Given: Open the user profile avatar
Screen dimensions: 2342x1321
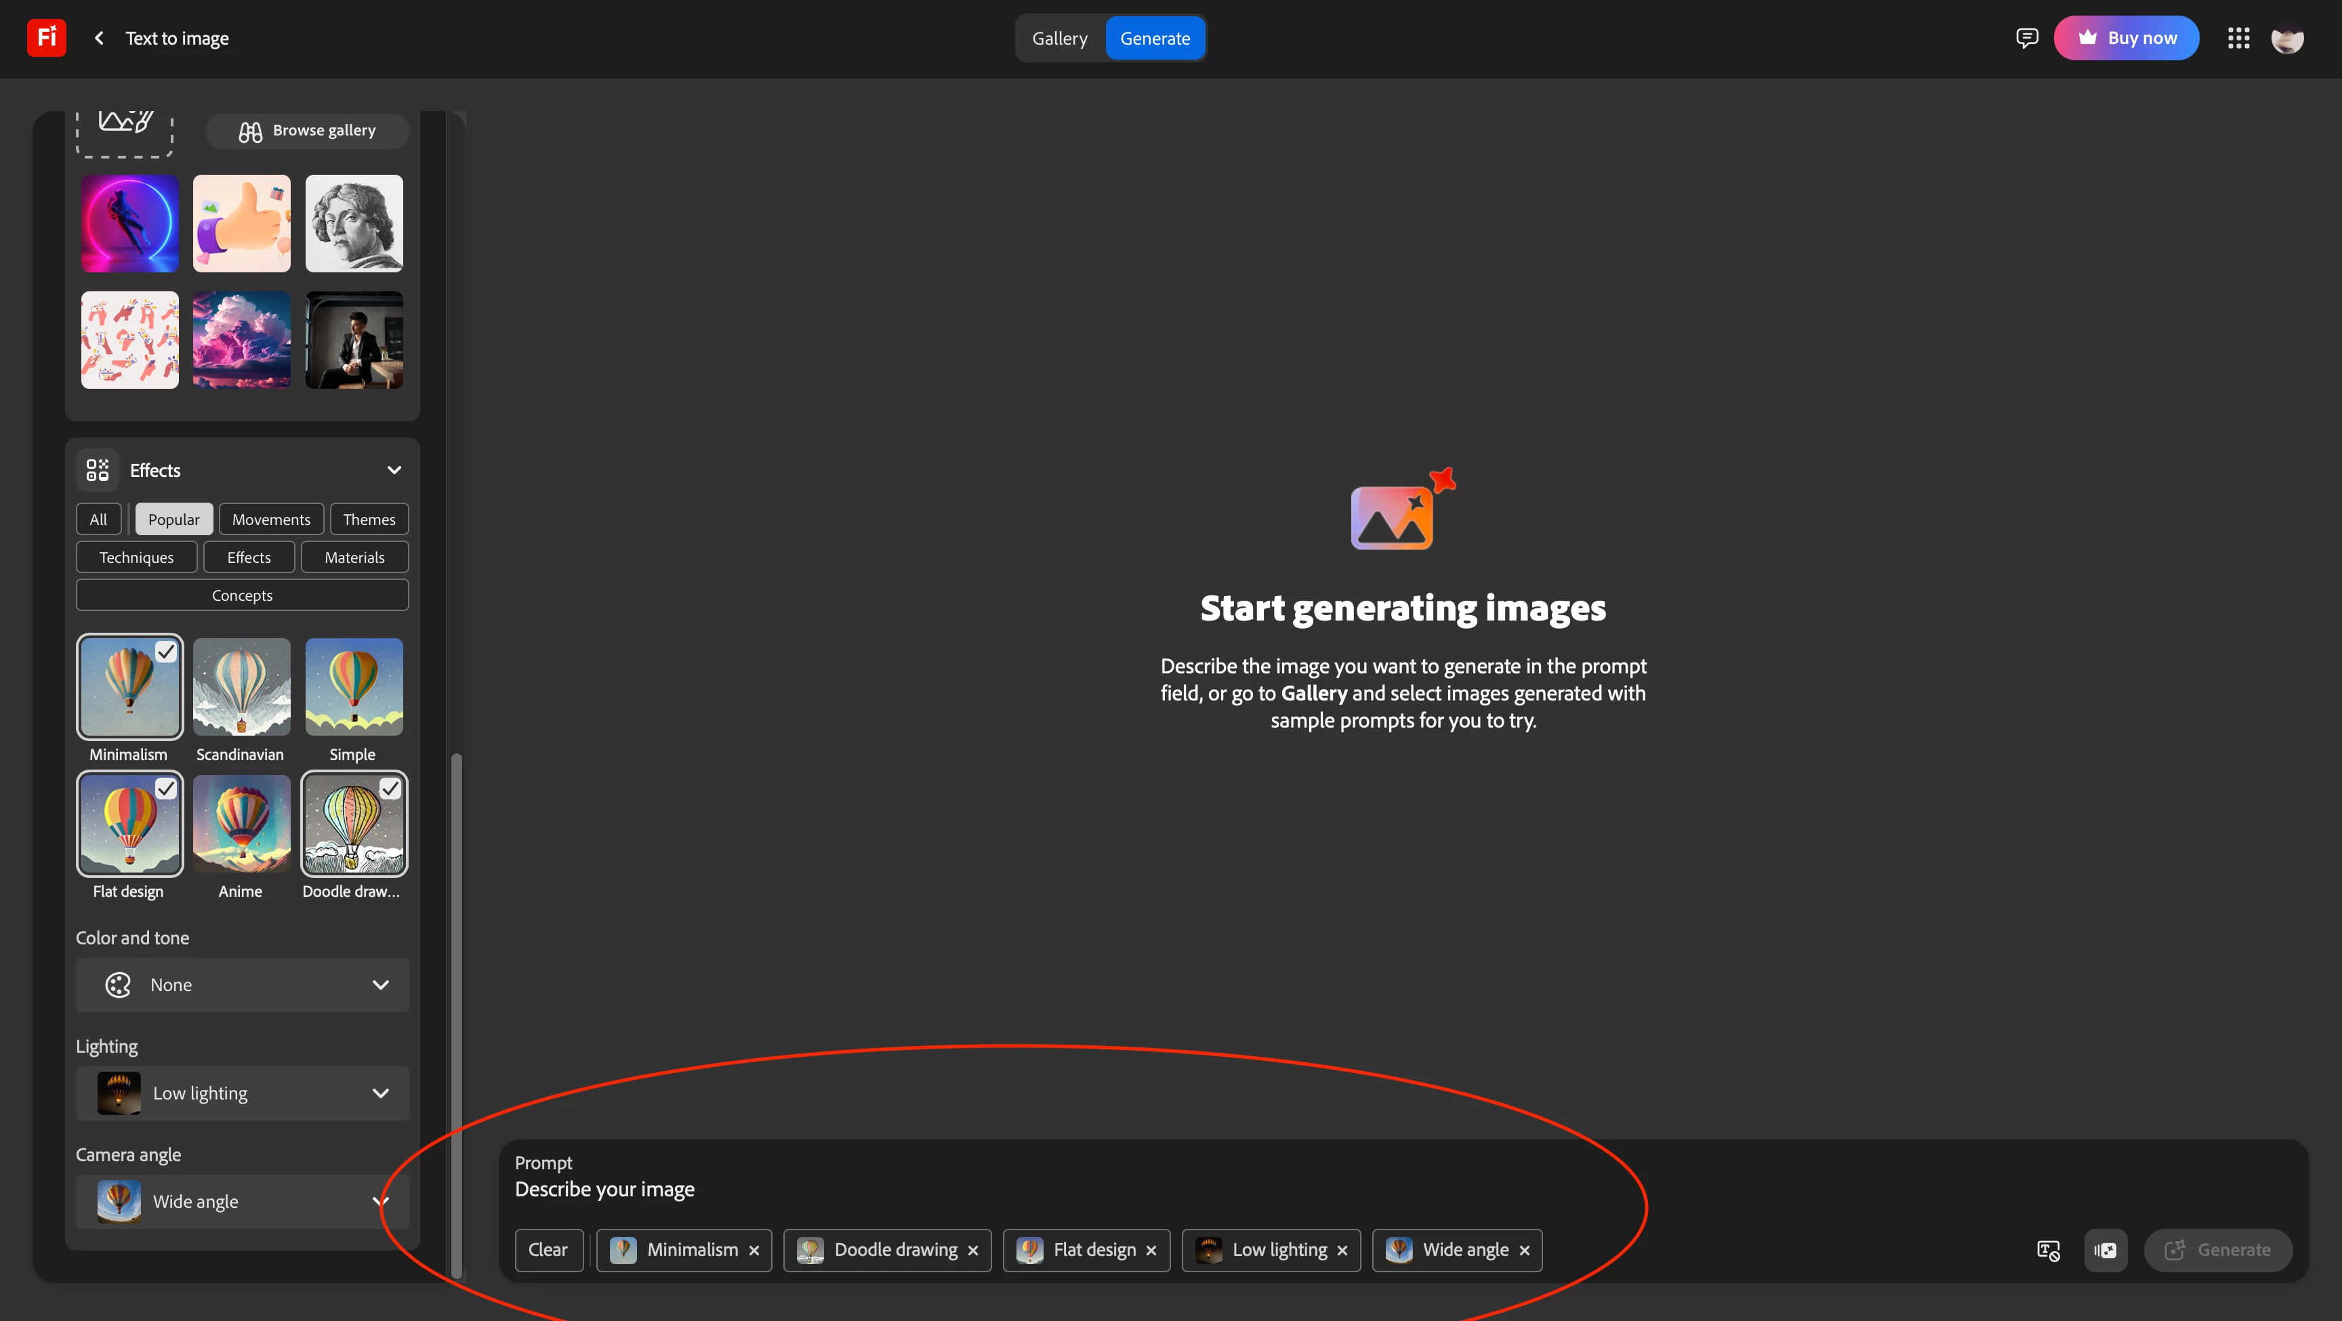Looking at the screenshot, I should (x=2288, y=39).
